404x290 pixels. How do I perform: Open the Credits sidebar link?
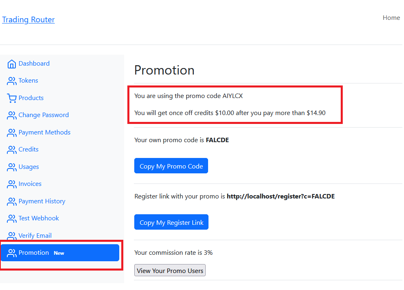pyautogui.click(x=28, y=149)
